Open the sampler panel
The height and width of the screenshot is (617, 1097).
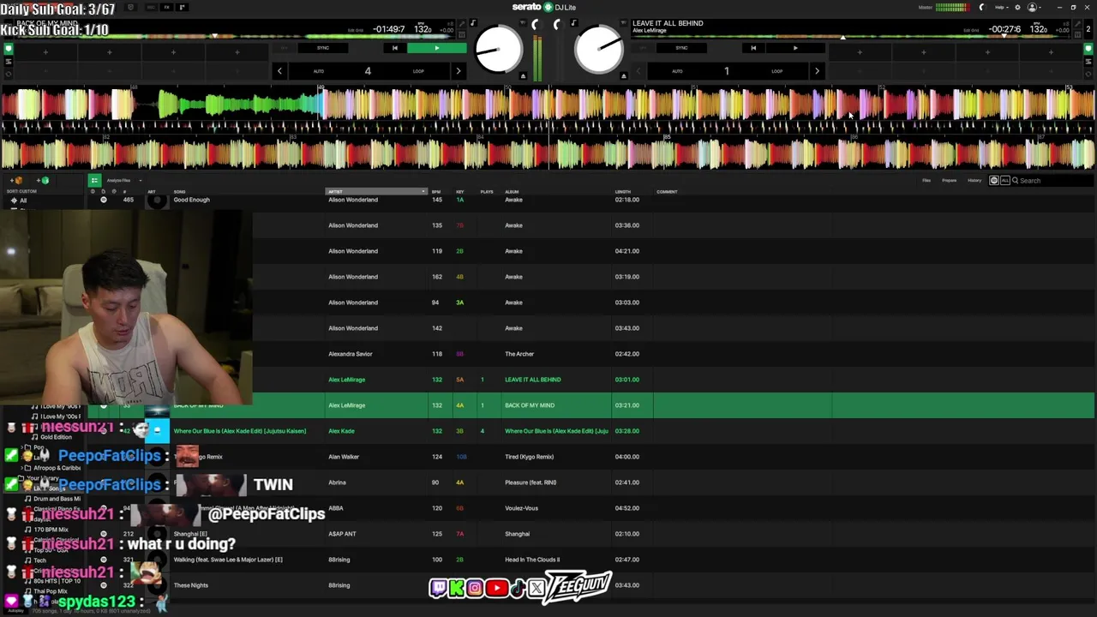(183, 7)
